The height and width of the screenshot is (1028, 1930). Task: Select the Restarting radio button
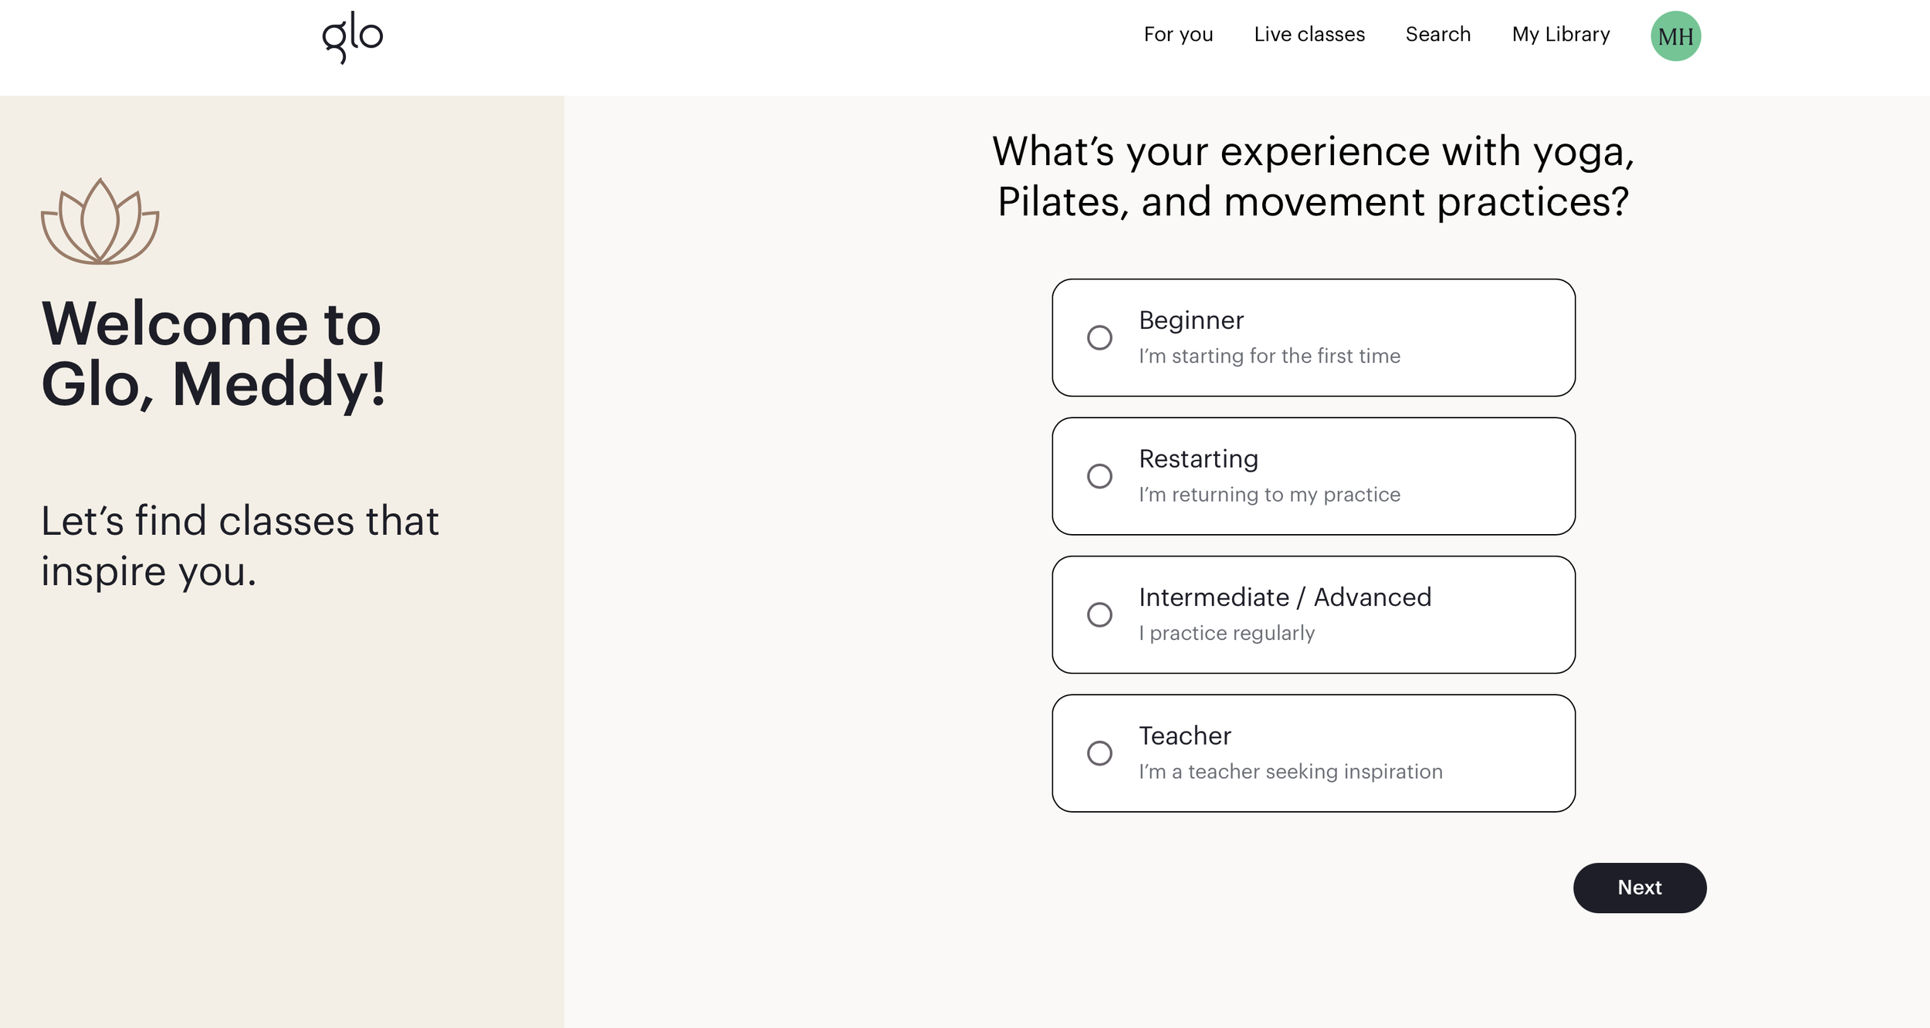[1099, 476]
